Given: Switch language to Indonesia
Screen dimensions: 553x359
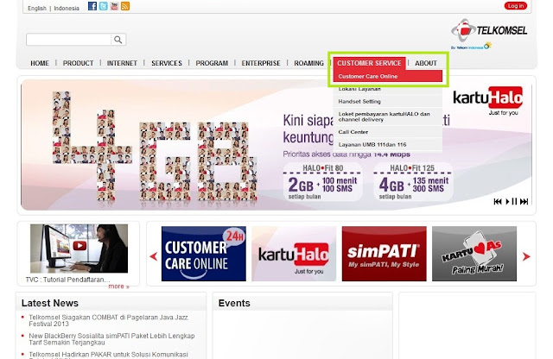Looking at the screenshot, I should click(67, 8).
